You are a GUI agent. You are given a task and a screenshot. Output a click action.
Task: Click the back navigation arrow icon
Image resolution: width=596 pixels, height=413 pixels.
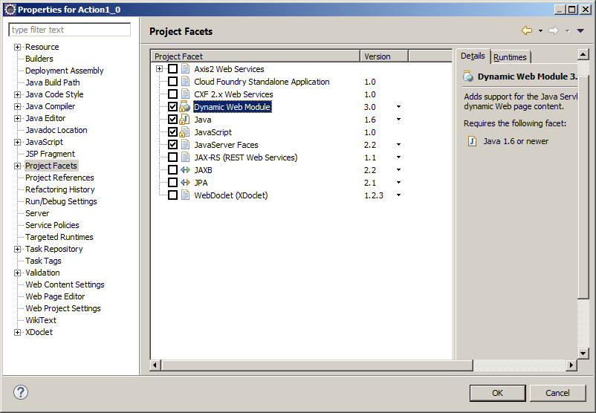[x=527, y=30]
